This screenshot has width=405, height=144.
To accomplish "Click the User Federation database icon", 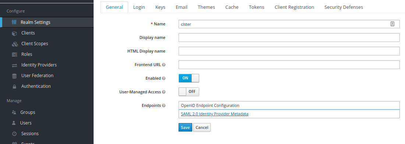I will click(x=14, y=76).
